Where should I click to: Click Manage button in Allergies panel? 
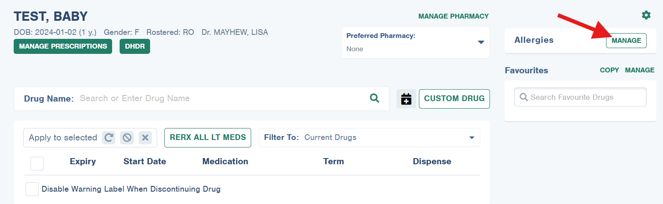tap(626, 41)
